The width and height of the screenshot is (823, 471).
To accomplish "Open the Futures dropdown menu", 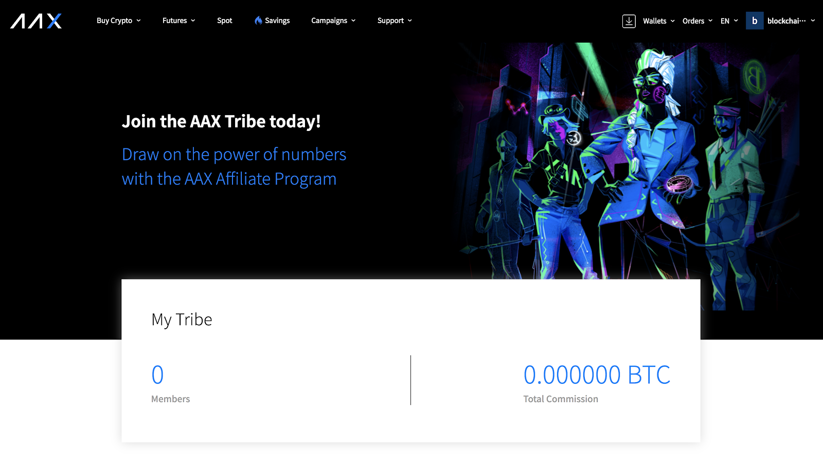I will point(179,21).
